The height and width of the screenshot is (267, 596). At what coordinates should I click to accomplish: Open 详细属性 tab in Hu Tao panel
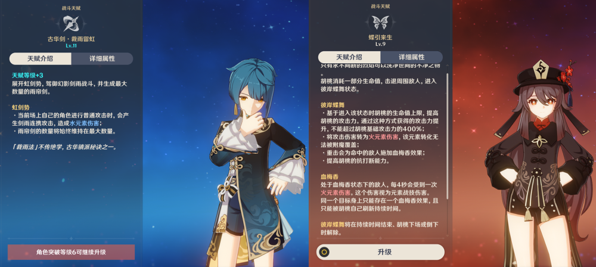point(411,57)
